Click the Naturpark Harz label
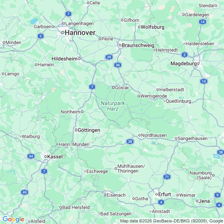Screen dimensions: 224x224 (113, 106)
